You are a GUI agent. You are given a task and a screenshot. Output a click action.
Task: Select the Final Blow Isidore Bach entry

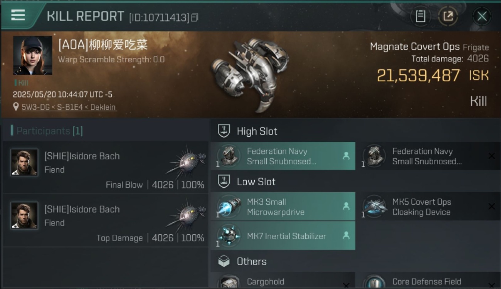click(x=106, y=167)
